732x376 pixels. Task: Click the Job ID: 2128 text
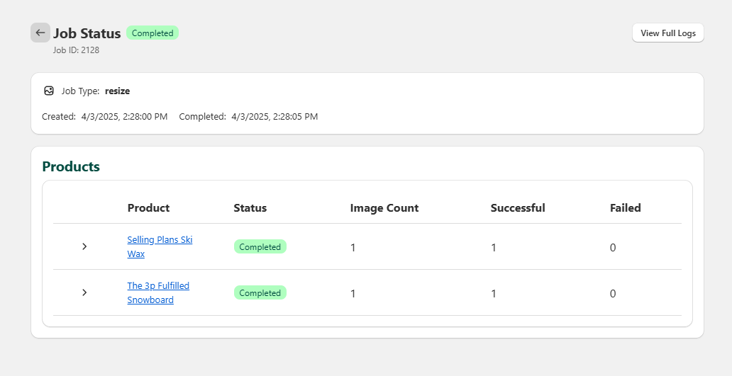click(x=76, y=50)
